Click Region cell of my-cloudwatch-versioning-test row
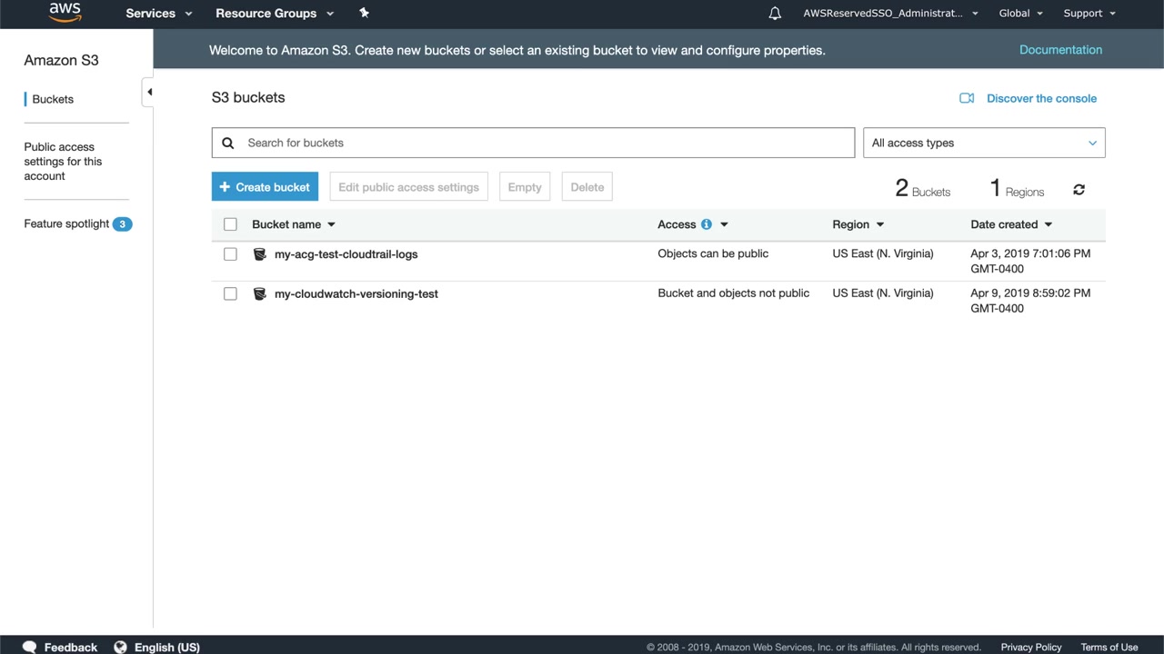 pyautogui.click(x=883, y=292)
